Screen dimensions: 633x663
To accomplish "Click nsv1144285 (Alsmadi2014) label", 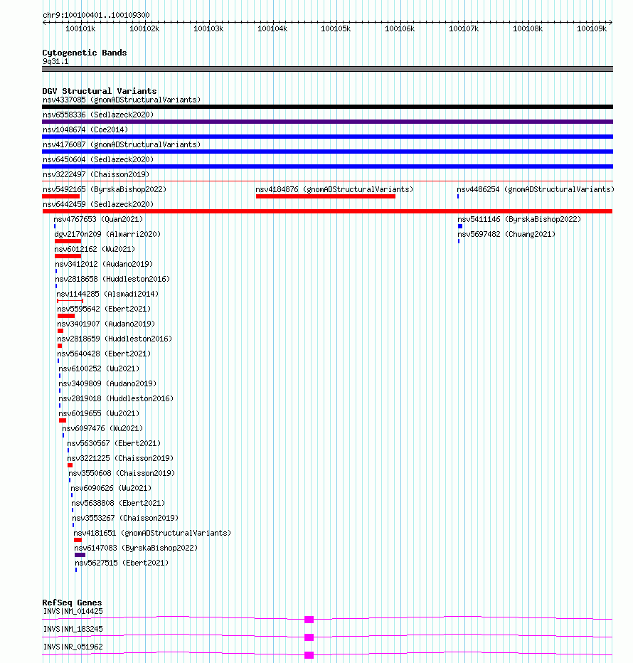I will point(107,294).
